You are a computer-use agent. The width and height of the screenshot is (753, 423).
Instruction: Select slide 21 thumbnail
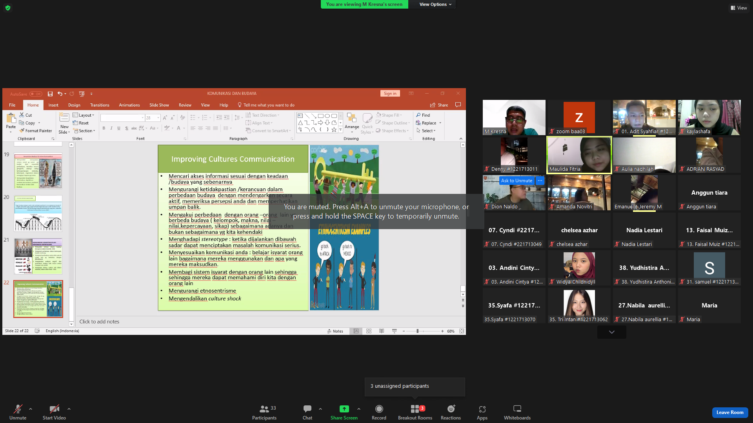pyautogui.click(x=38, y=256)
